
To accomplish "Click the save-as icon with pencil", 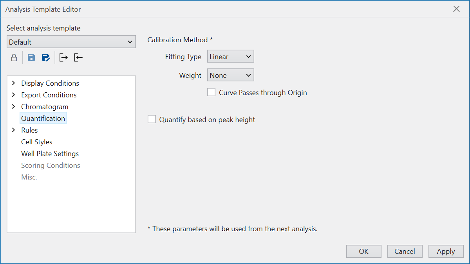I will (46, 58).
